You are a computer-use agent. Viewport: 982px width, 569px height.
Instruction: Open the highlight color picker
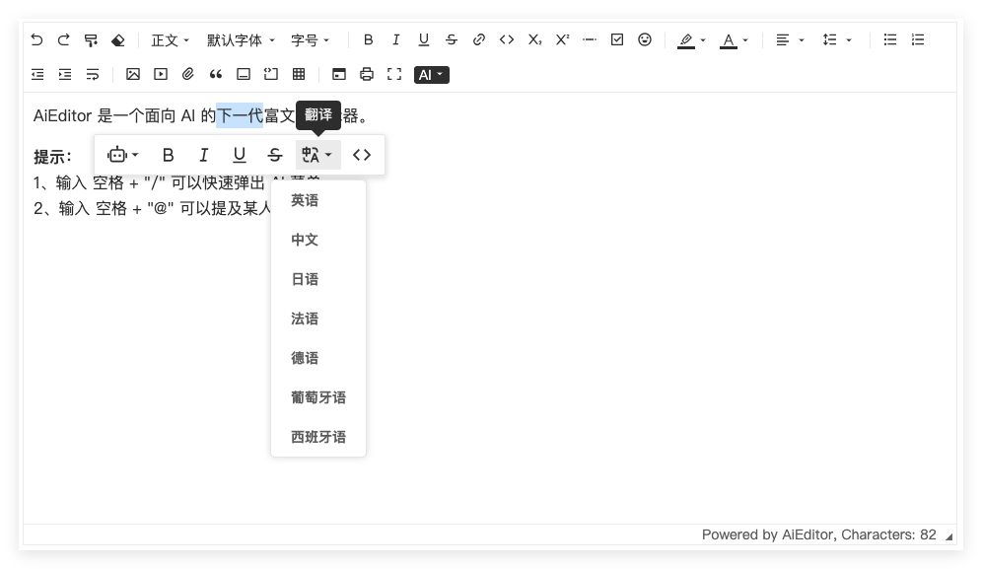(x=691, y=40)
